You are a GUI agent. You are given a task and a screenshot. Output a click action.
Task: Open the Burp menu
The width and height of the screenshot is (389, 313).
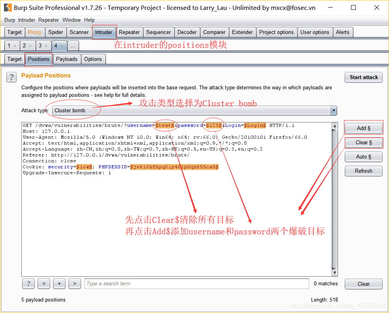pyautogui.click(x=9, y=20)
